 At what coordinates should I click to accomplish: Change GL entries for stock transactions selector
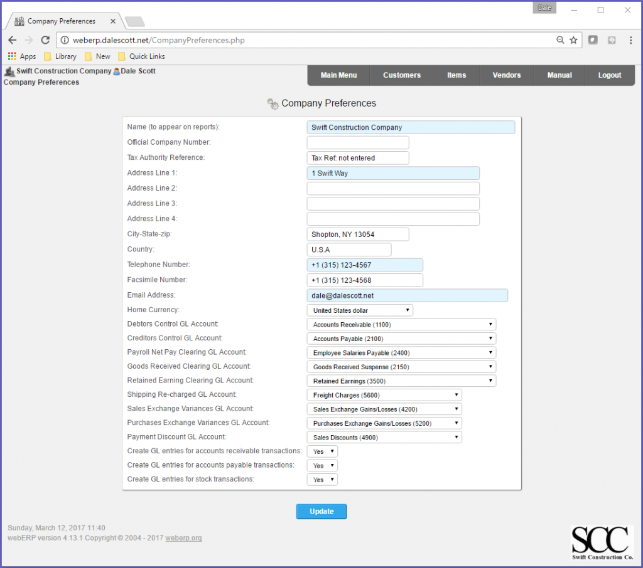click(x=322, y=480)
